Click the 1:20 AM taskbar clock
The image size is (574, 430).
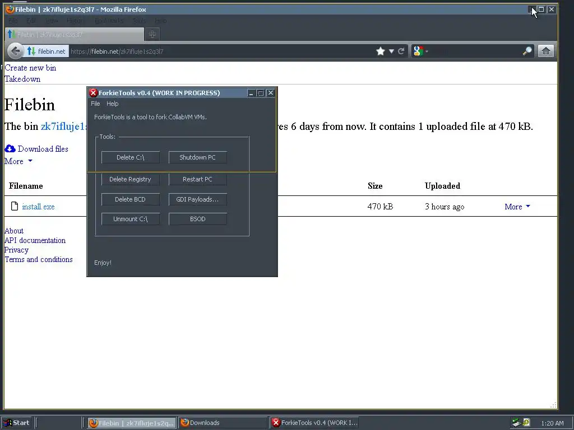[x=552, y=423]
